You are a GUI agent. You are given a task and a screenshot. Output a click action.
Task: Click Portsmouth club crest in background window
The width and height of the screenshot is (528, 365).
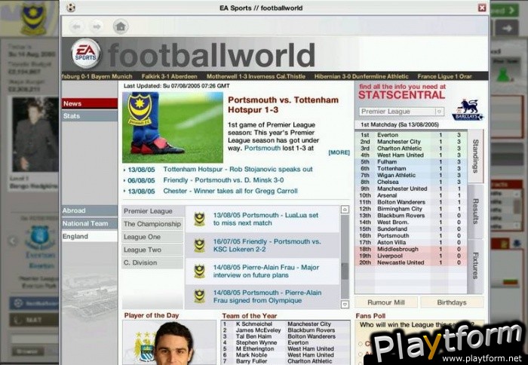point(33,19)
